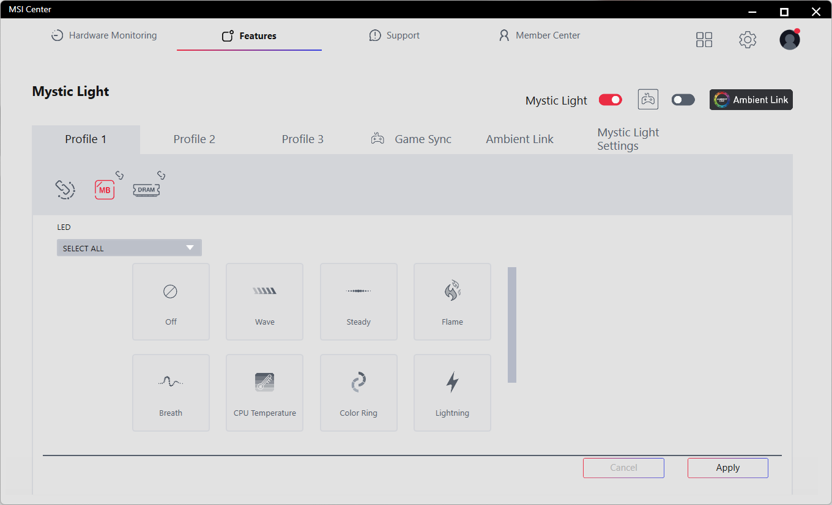Choose the Wave lighting effect

264,301
